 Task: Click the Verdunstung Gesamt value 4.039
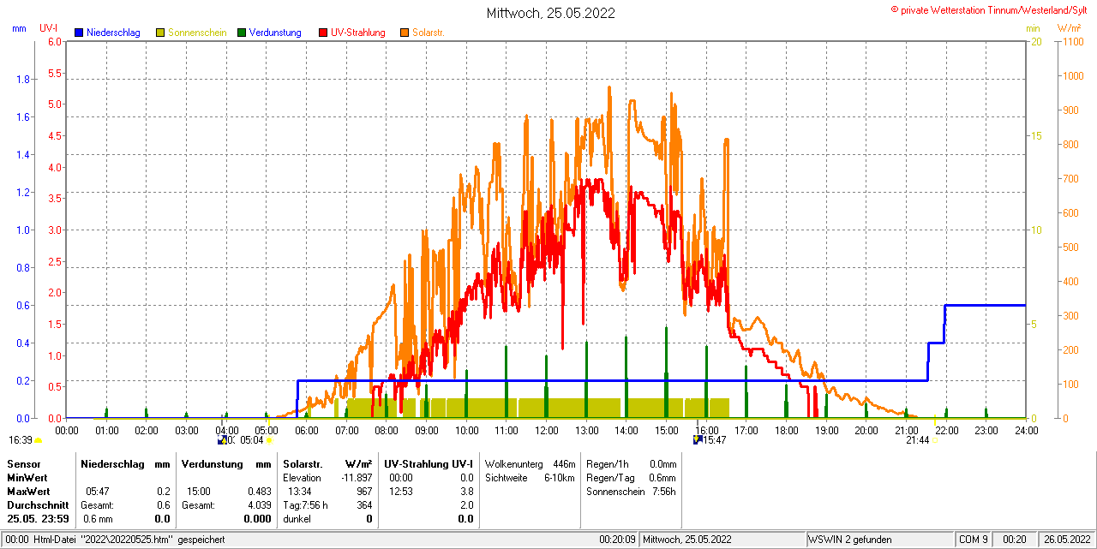(259, 505)
